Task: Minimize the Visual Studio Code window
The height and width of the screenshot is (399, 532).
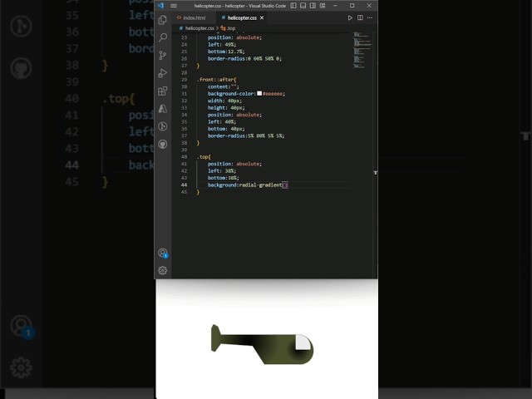Action: [x=335, y=6]
